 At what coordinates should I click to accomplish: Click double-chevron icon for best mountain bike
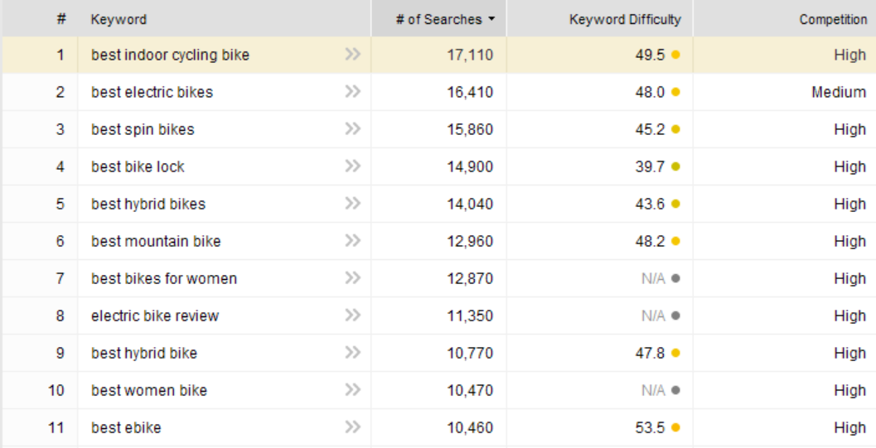pyautogui.click(x=352, y=240)
